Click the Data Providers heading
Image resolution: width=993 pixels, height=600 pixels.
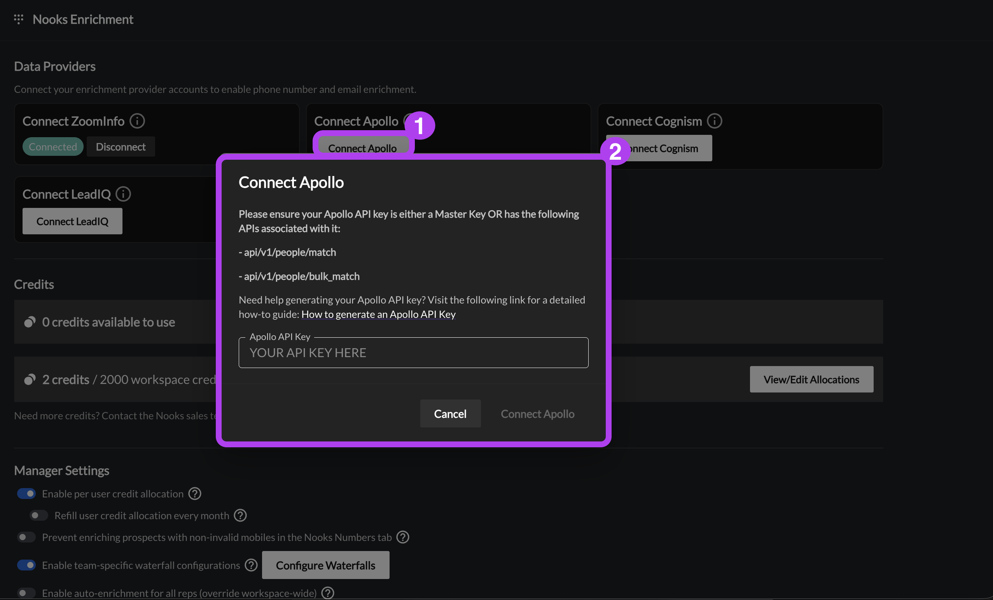click(x=55, y=66)
